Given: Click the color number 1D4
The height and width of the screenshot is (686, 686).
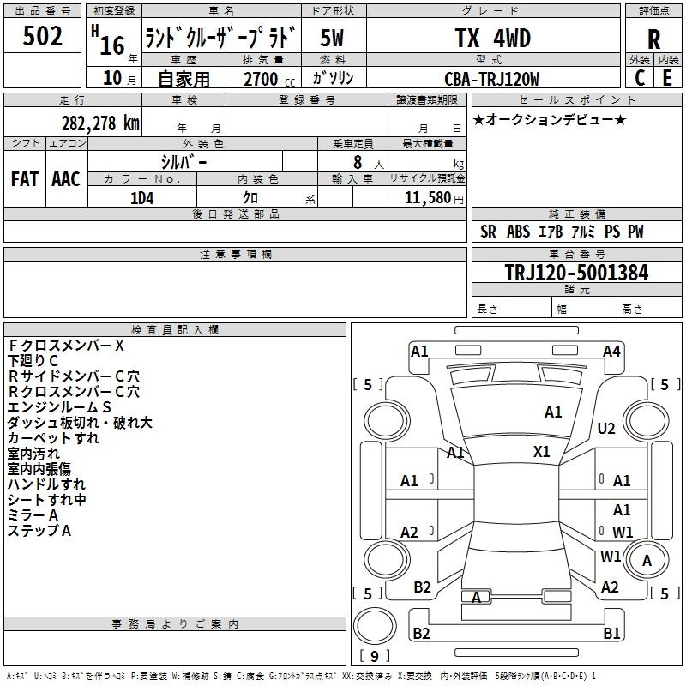Looking at the screenshot, I should (141, 197).
